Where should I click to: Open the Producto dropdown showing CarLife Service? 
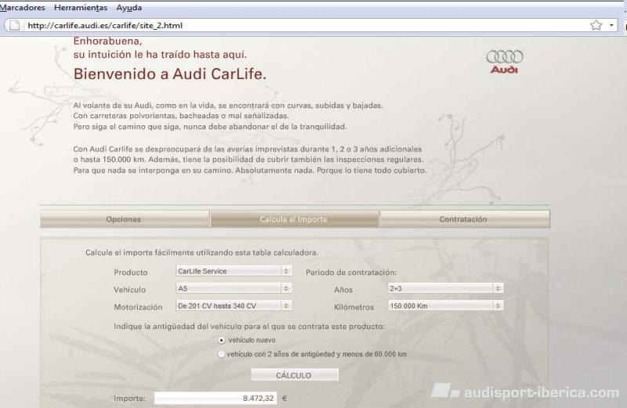pos(233,271)
